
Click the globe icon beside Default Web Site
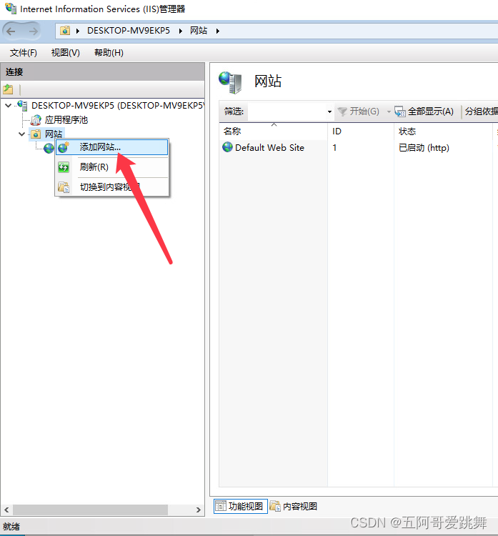[x=227, y=147]
